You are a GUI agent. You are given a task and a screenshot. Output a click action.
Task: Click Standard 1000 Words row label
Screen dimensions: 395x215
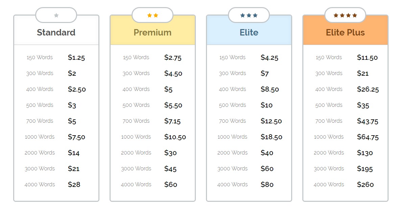40,137
